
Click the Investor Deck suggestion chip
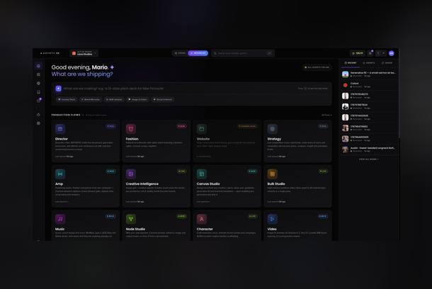pyautogui.click(x=67, y=99)
